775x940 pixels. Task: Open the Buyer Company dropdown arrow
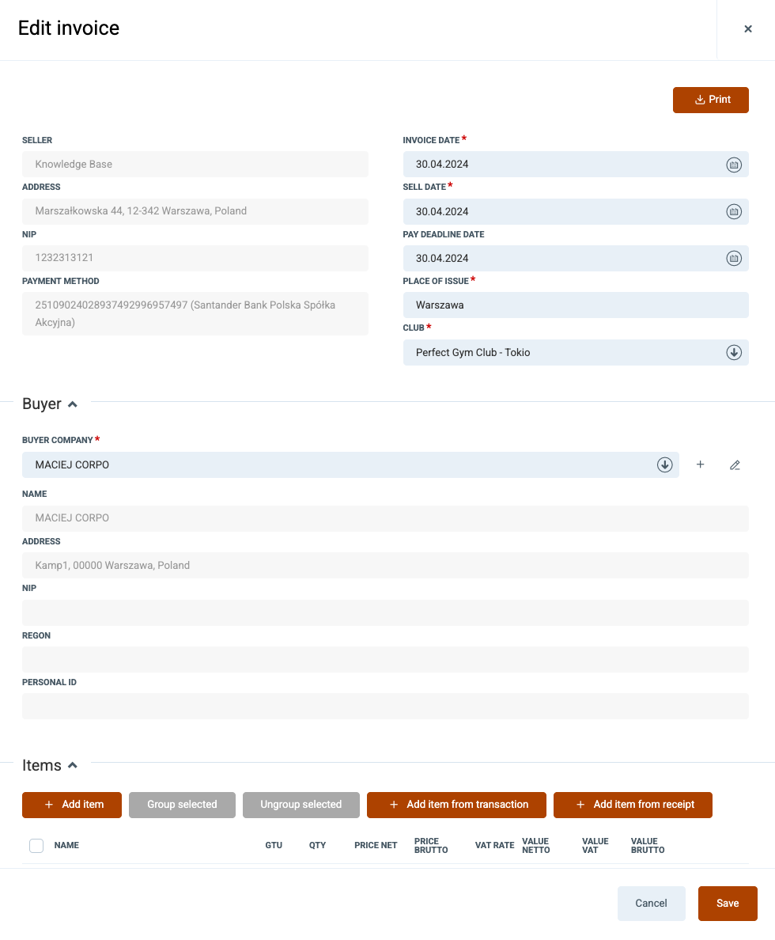(x=665, y=464)
